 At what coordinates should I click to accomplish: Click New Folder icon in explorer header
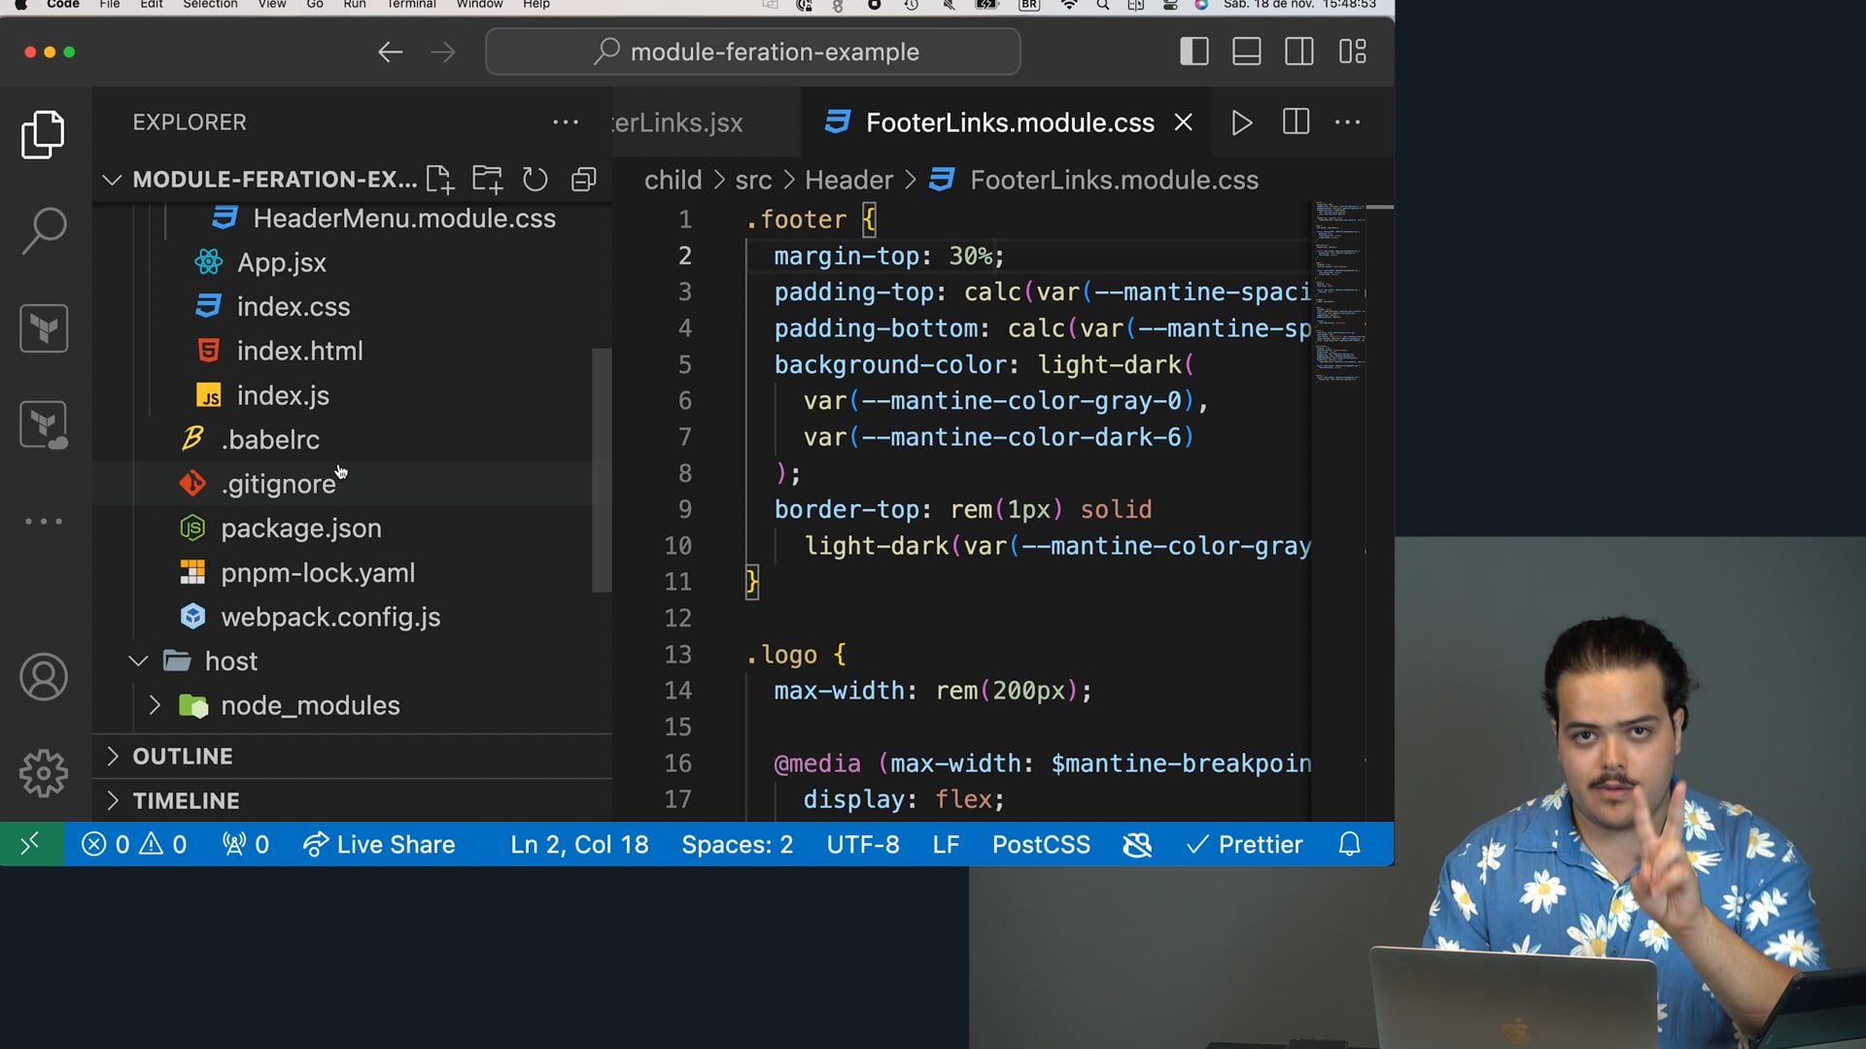pos(487,180)
